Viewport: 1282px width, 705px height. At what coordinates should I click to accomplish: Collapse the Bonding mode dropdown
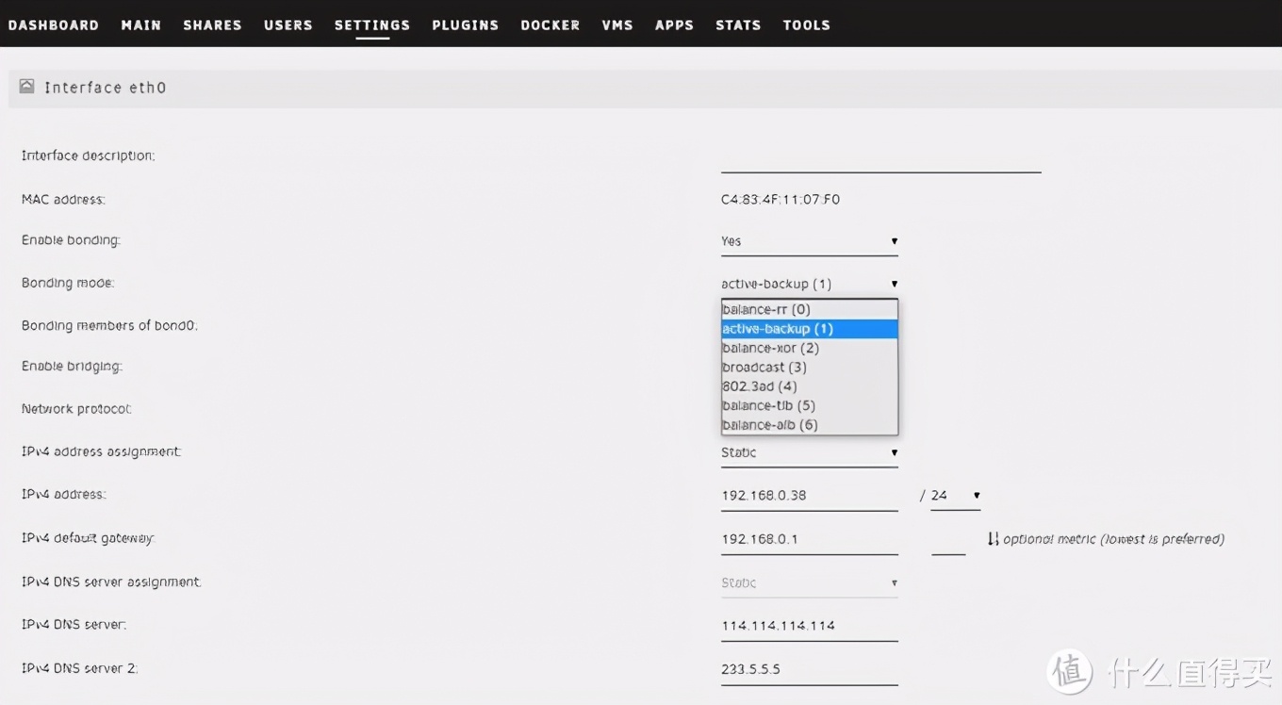(x=809, y=284)
